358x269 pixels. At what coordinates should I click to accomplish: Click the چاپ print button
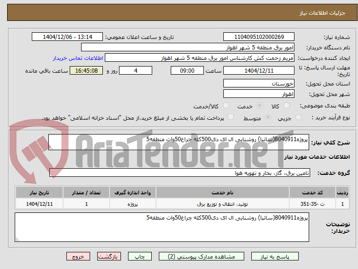coord(140,257)
